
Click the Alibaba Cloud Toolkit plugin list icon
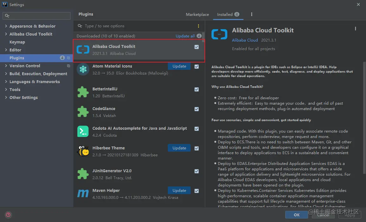83,49
